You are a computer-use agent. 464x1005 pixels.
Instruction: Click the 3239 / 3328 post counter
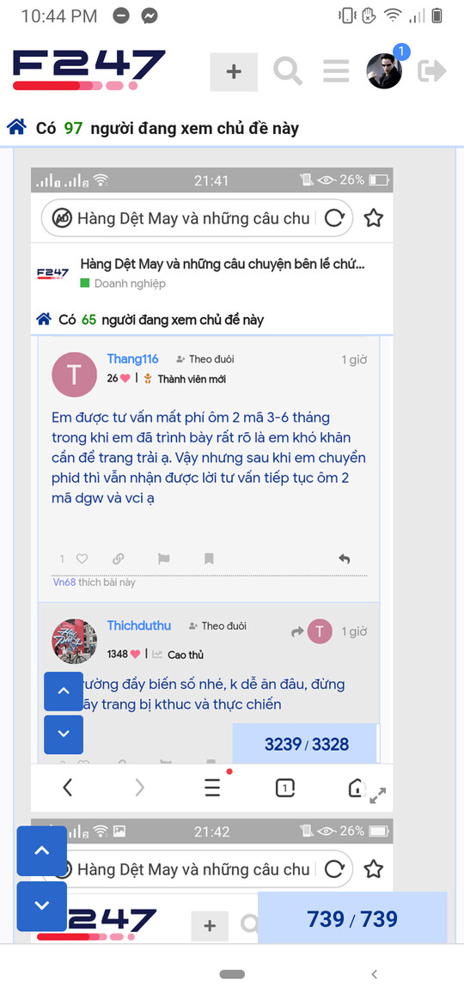coord(307,744)
